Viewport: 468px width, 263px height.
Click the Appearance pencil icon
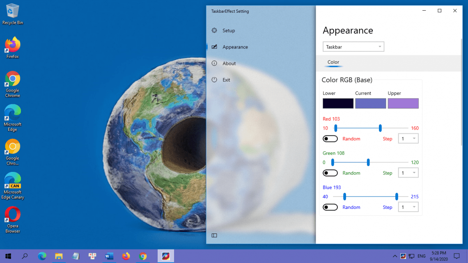click(214, 47)
